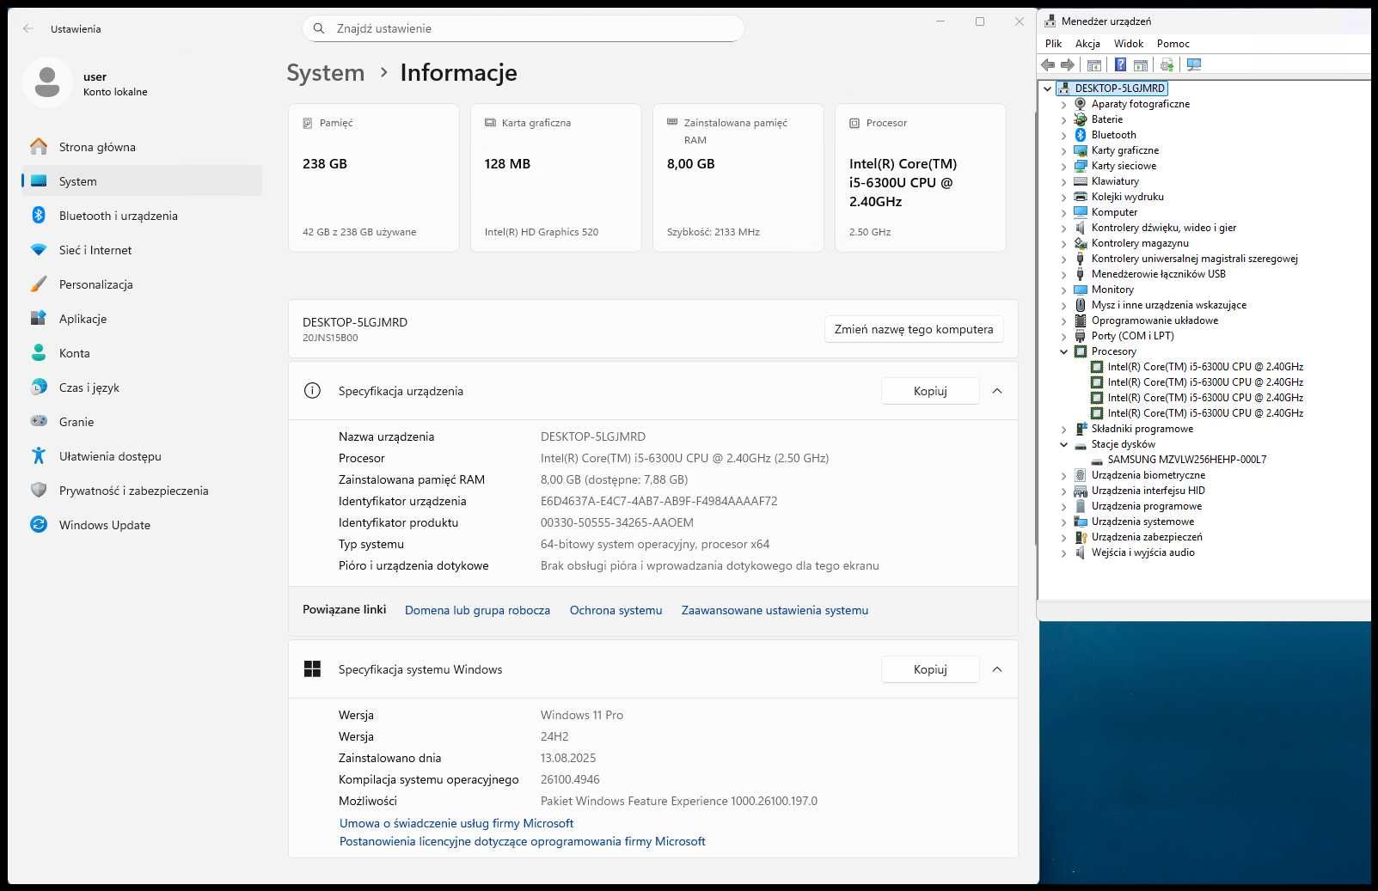Click the scan for hardware changes monitor icon
1378x891 pixels.
pyautogui.click(x=1194, y=64)
